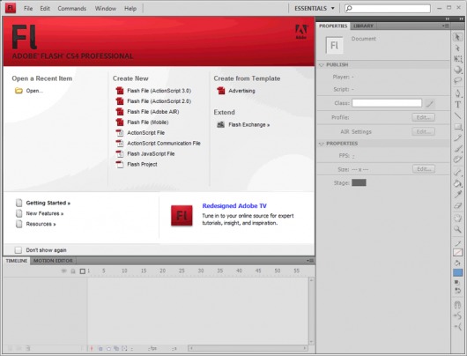Open the Properties panel options menu

coord(446,26)
